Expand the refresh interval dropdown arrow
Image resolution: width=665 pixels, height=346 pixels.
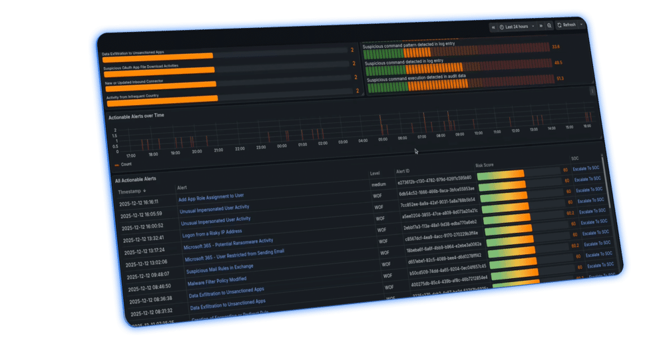581,25
